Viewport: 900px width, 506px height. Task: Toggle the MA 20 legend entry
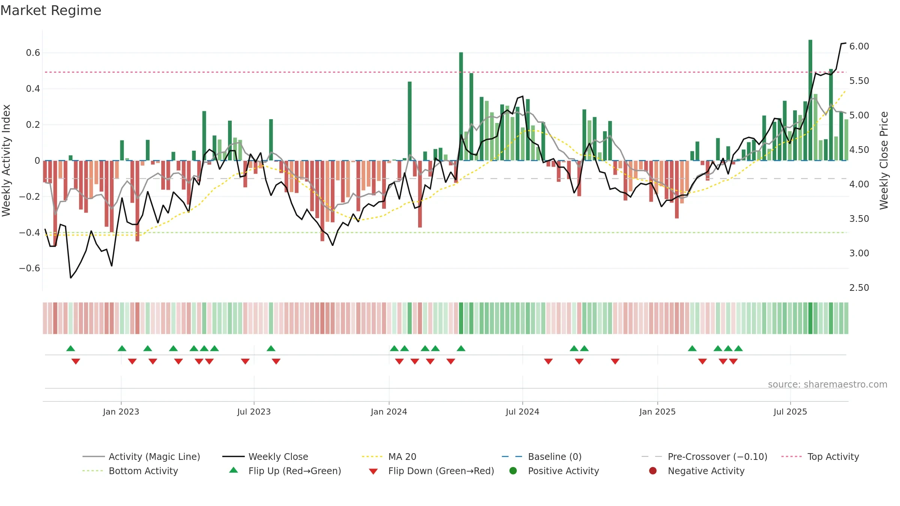click(x=389, y=457)
